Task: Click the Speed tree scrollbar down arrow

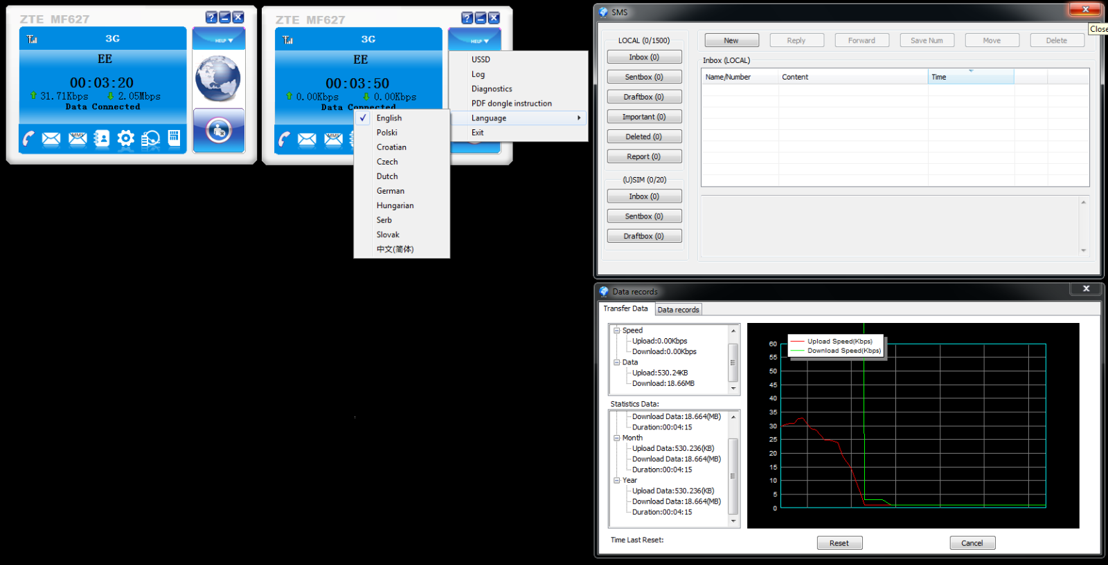Action: 733,389
